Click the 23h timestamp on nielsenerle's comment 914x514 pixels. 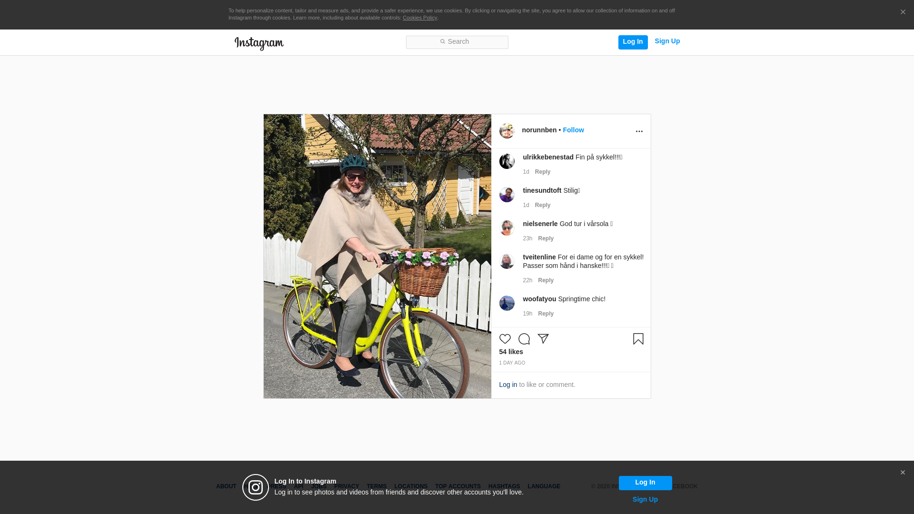coord(527,238)
